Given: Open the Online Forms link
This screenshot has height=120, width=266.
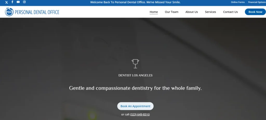Looking at the screenshot, I should pos(238,2).
